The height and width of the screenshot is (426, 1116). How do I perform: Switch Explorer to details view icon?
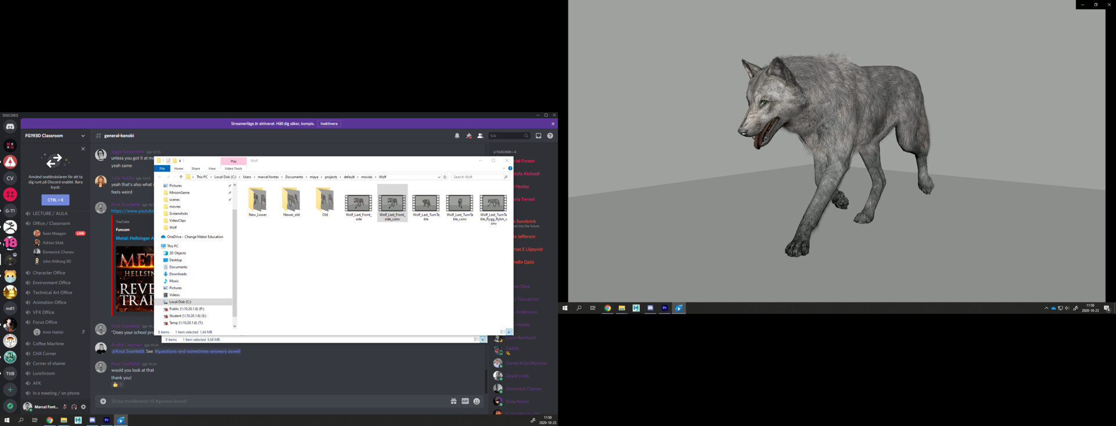pos(503,332)
